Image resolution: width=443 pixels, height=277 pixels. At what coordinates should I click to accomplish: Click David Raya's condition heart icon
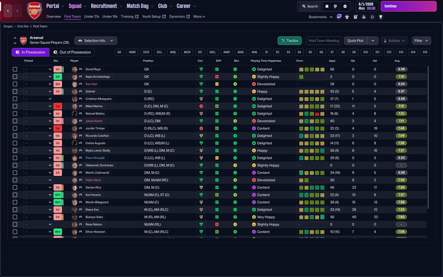click(x=201, y=69)
